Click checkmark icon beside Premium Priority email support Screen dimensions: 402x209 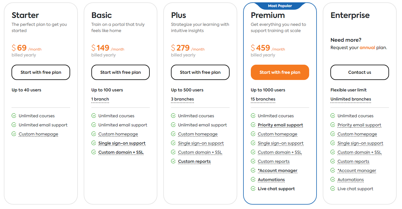pos(253,125)
